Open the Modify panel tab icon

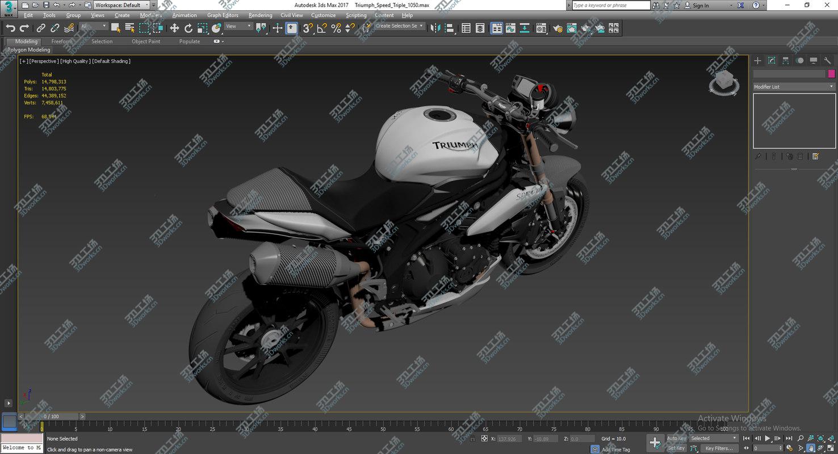(772, 61)
